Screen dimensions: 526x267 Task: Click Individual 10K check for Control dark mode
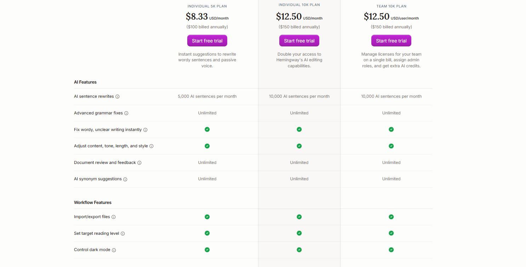tap(299, 250)
